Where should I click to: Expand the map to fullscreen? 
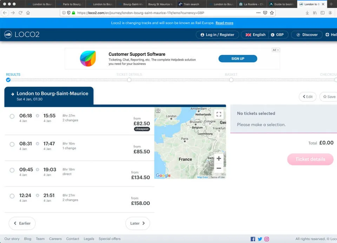coord(219,114)
